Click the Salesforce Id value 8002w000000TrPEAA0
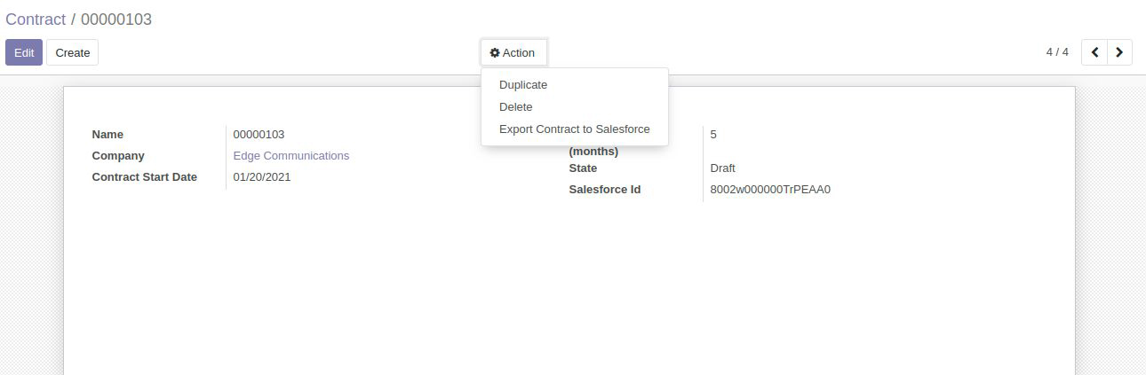 point(770,190)
